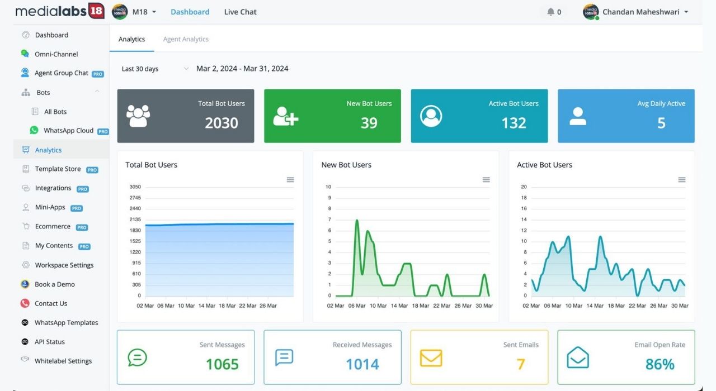
Task: Open Total Bot Users chart menu
Action: [290, 180]
